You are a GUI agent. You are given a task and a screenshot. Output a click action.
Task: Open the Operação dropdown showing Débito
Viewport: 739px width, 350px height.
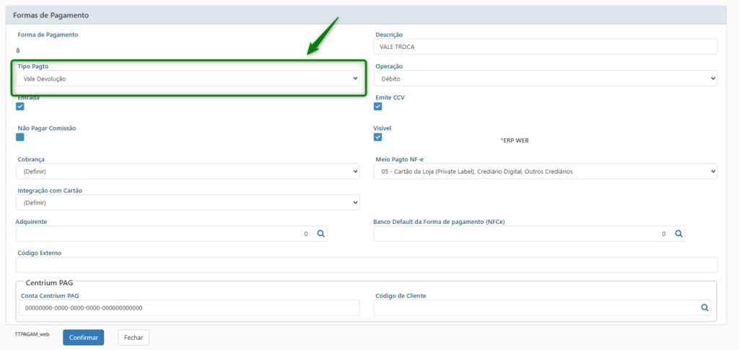pyautogui.click(x=545, y=78)
